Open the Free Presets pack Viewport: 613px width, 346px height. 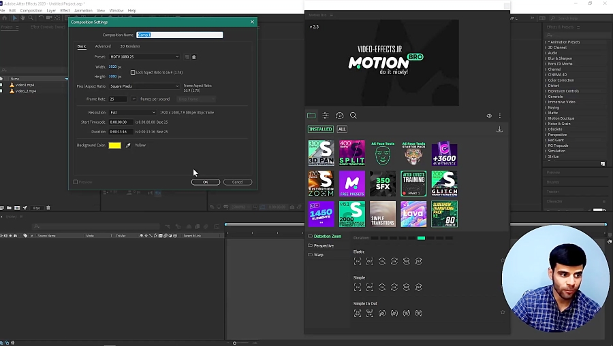pyautogui.click(x=352, y=184)
